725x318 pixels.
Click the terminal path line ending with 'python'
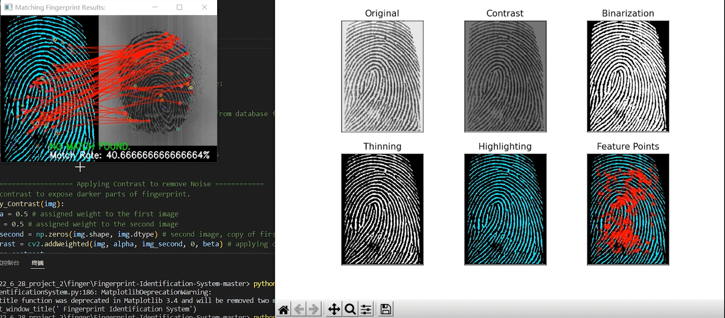point(137,284)
